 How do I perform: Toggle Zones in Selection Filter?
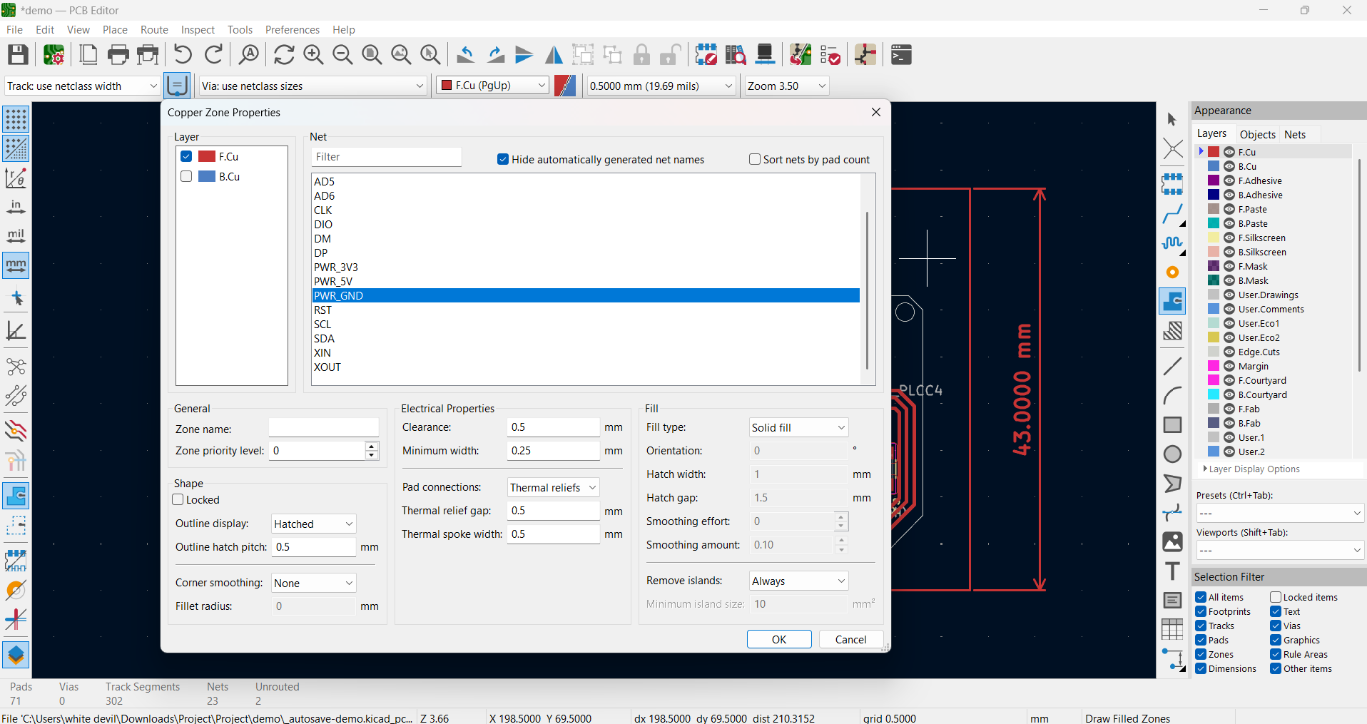(x=1201, y=654)
